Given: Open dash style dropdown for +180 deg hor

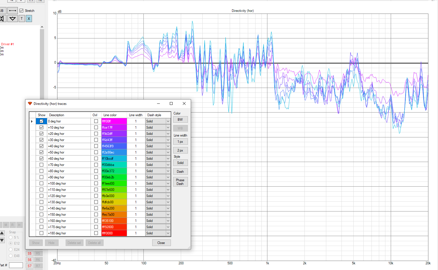Looking at the screenshot, I should (168, 233).
